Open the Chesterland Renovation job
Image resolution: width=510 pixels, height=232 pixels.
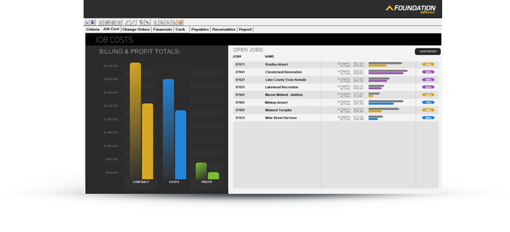(x=283, y=72)
